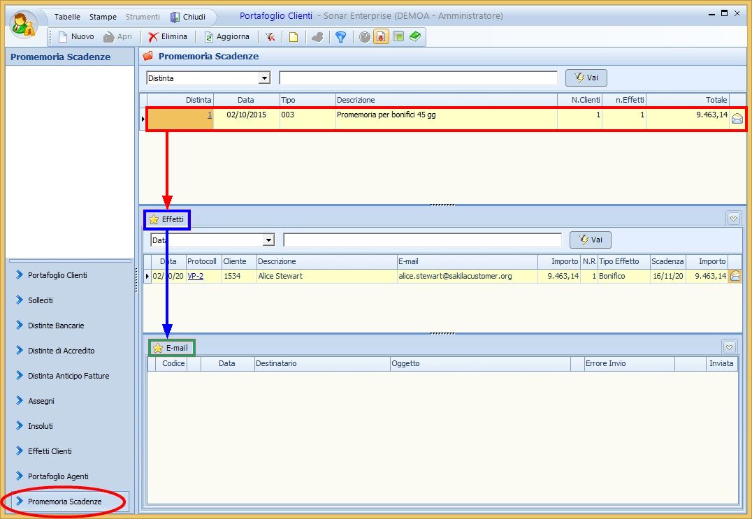Click the Nuovo (new) toolbar button

click(76, 37)
